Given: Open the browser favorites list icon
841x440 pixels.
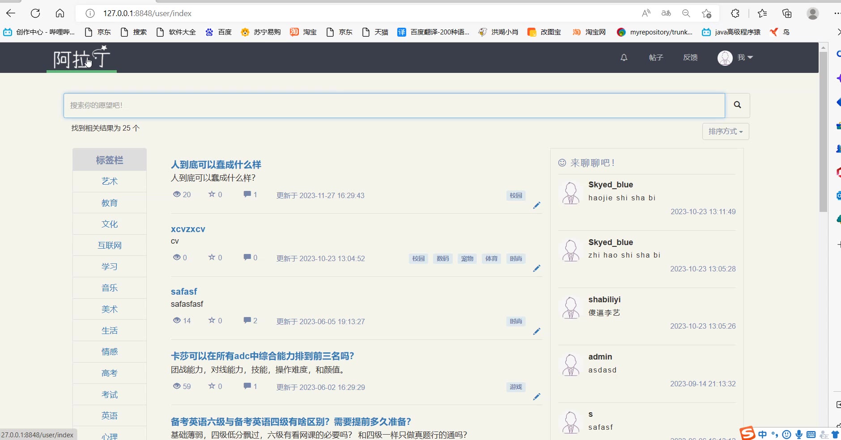Looking at the screenshot, I should [762, 13].
